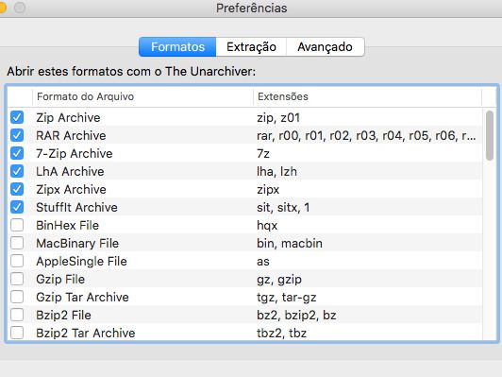Select the AppleSingle File row label
The height and width of the screenshot is (377, 502).
[x=82, y=262]
